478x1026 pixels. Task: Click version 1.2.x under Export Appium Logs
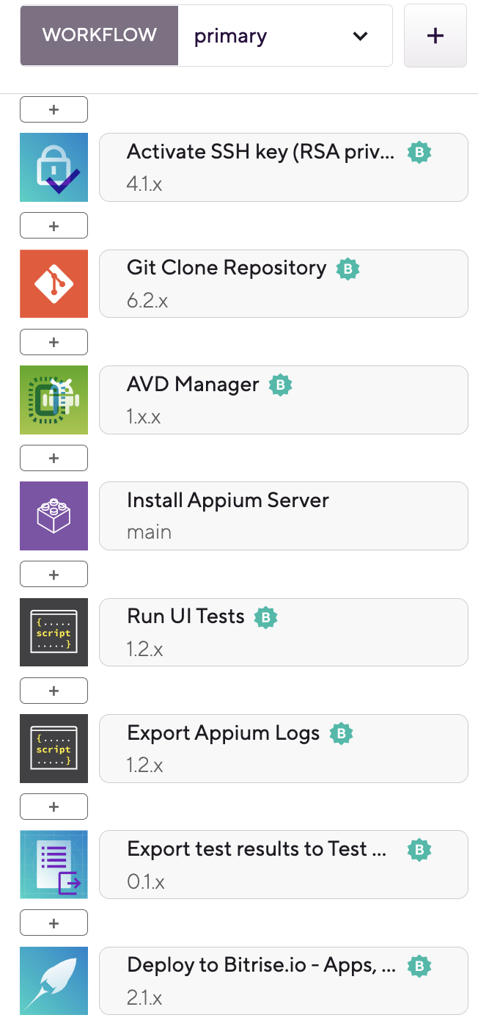[x=145, y=765]
